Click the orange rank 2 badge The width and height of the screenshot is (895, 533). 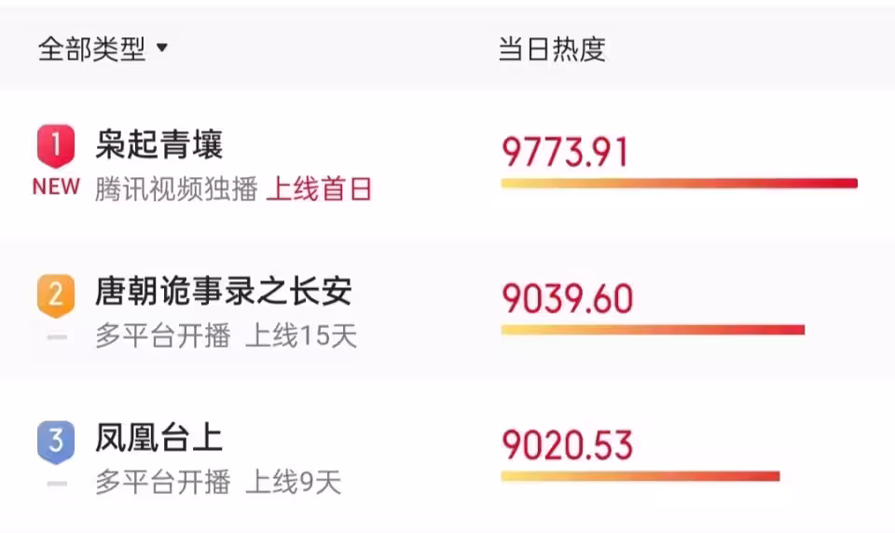point(56,294)
